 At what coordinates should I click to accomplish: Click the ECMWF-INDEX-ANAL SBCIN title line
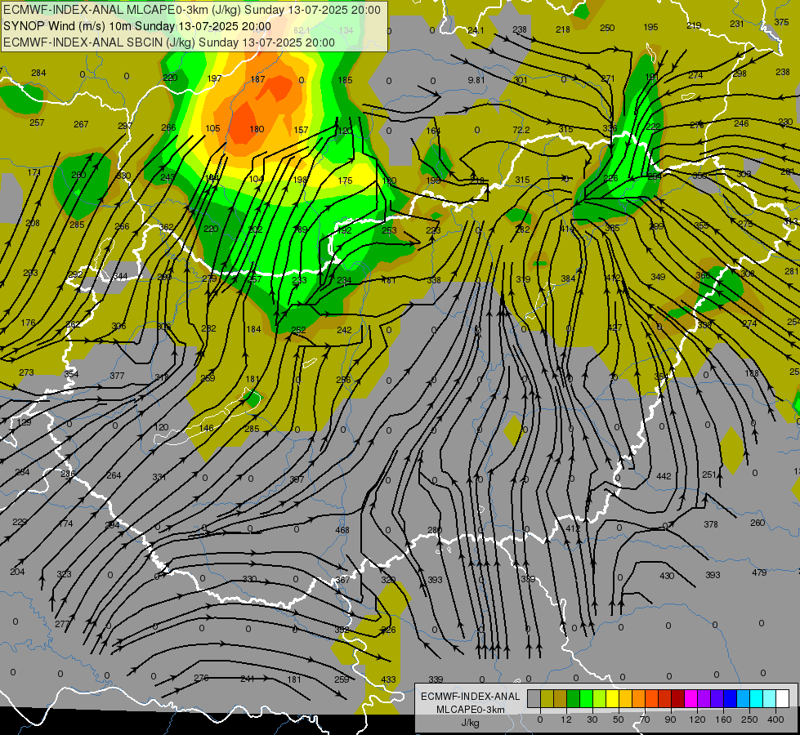pyautogui.click(x=169, y=42)
